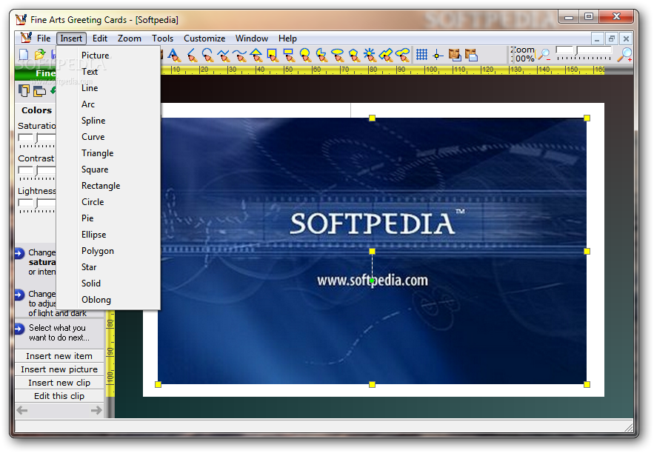Choose Triangle from the Insert menu

(108, 153)
